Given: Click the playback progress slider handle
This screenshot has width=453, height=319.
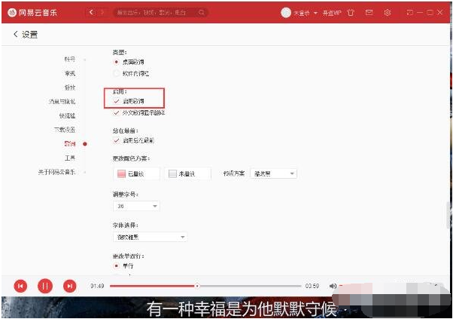Looking at the screenshot, I should 197,286.
